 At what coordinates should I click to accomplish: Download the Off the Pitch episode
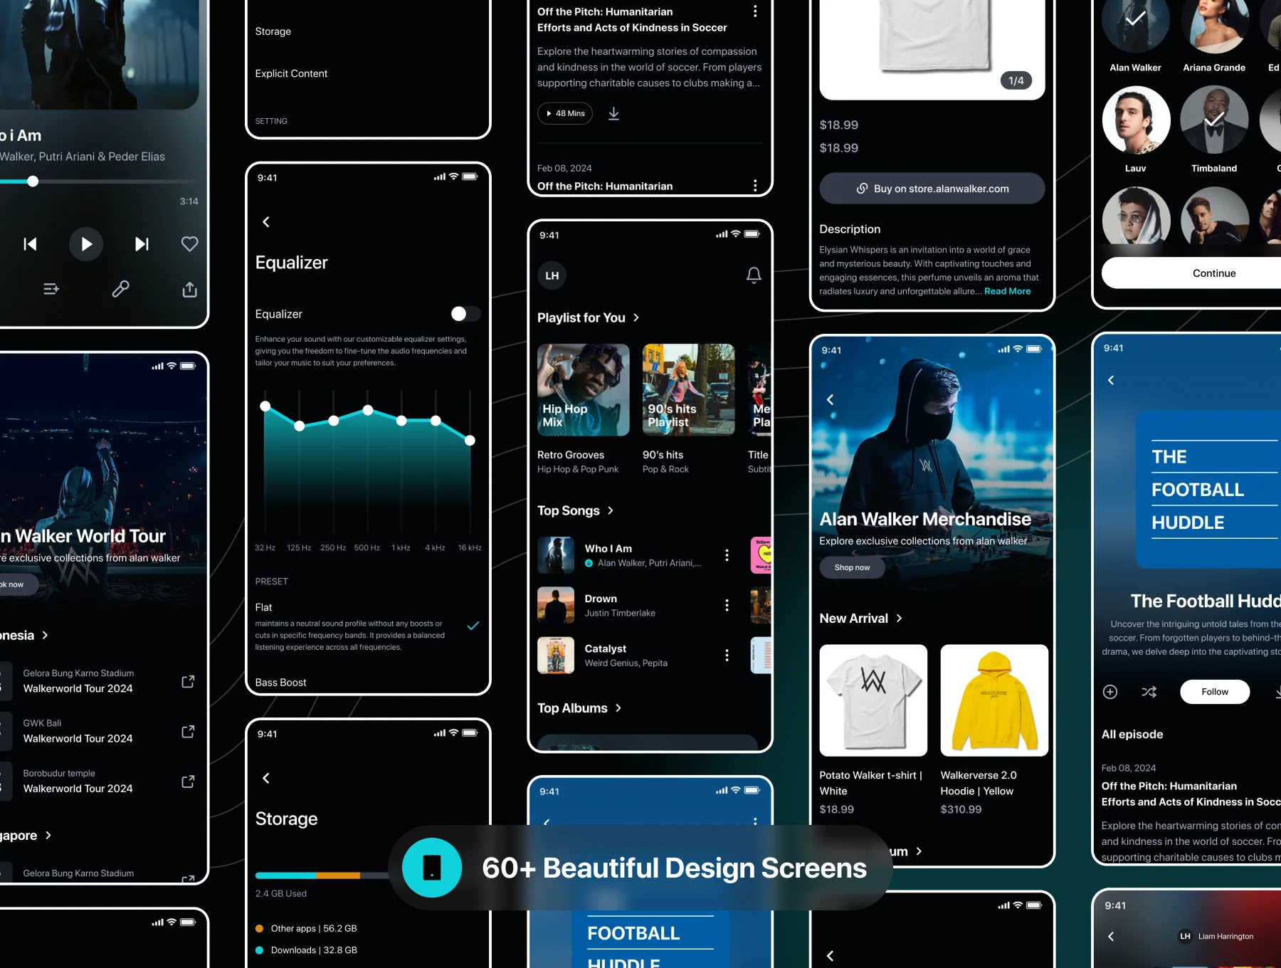(x=613, y=113)
